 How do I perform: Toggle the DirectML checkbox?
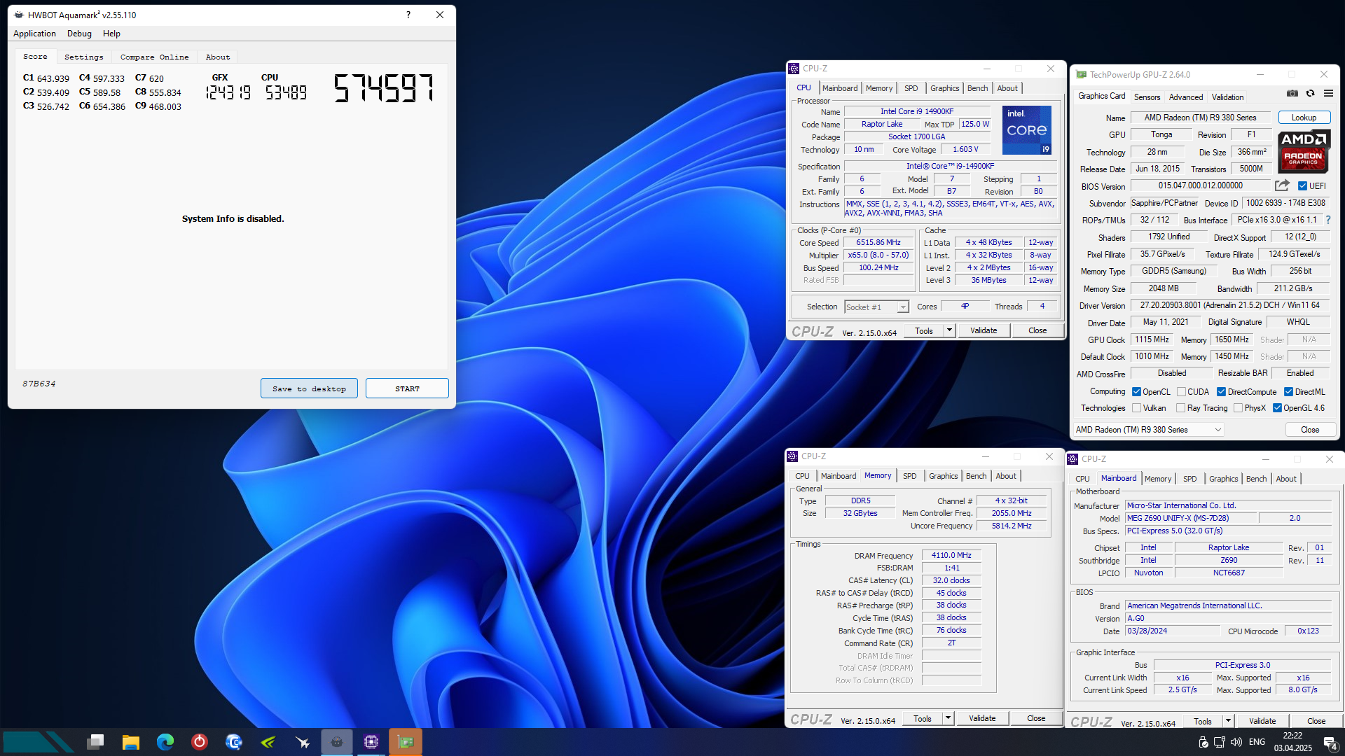click(1288, 392)
